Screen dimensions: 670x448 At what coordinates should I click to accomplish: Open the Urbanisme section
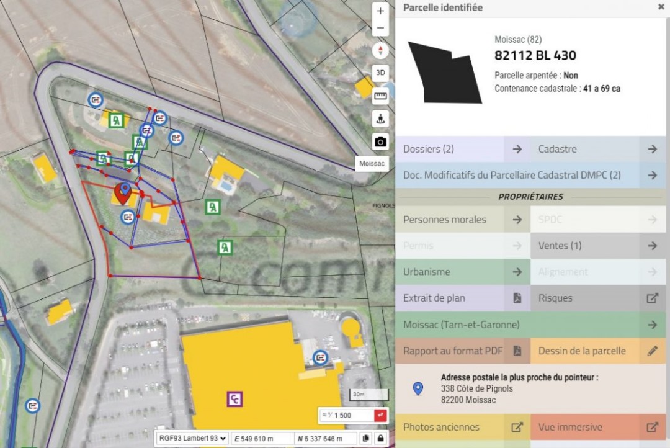[x=462, y=272]
